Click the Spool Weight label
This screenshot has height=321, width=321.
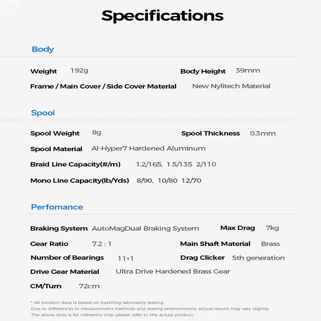(x=55, y=133)
